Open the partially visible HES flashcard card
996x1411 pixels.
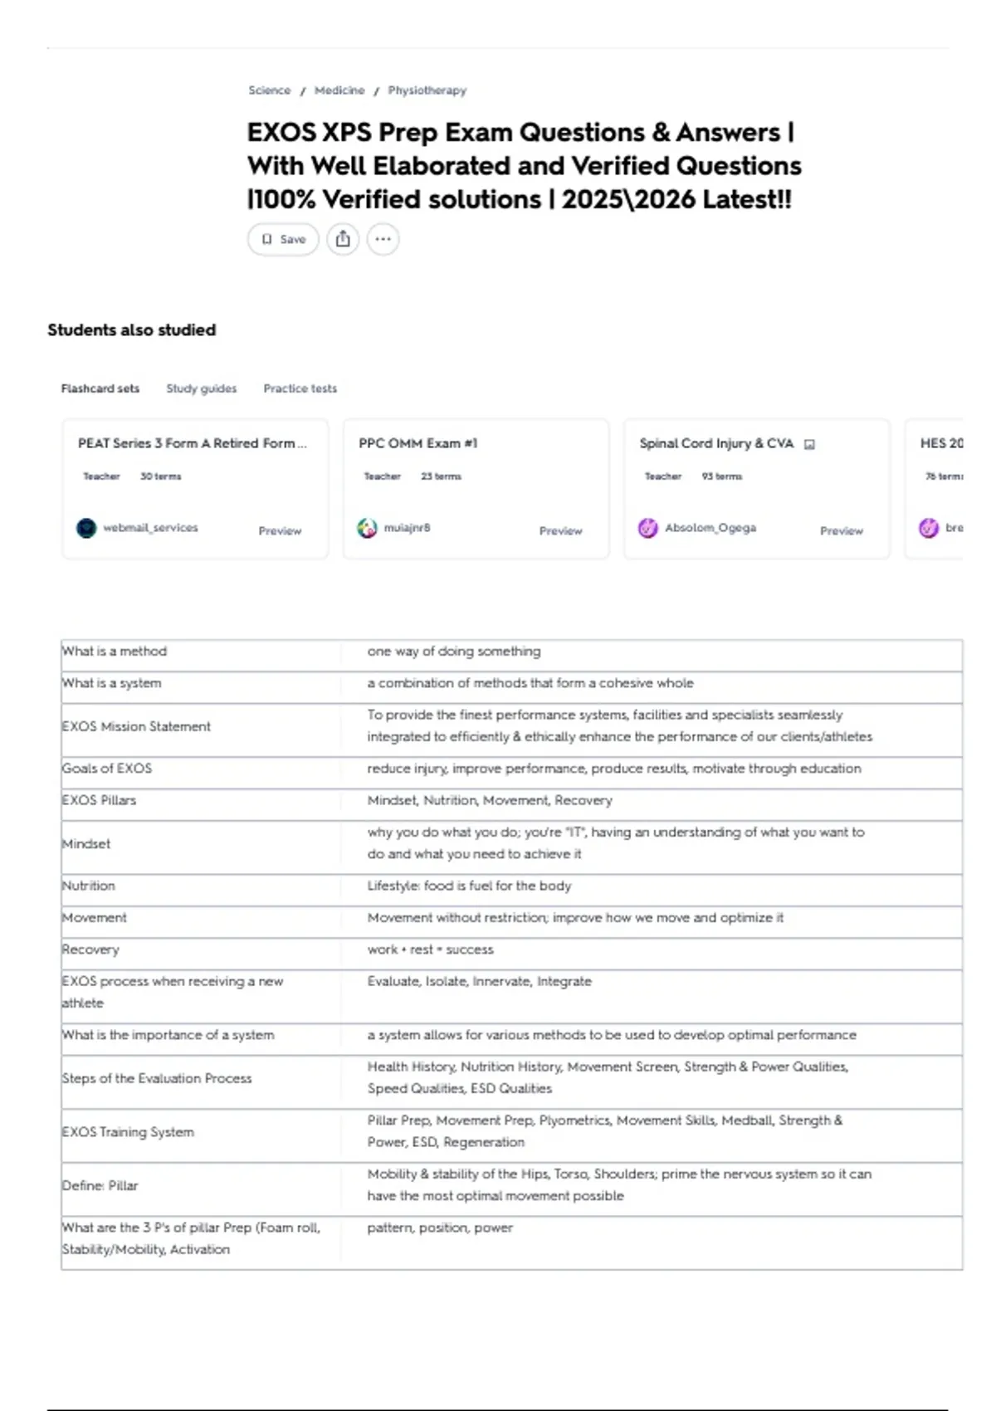point(935,489)
